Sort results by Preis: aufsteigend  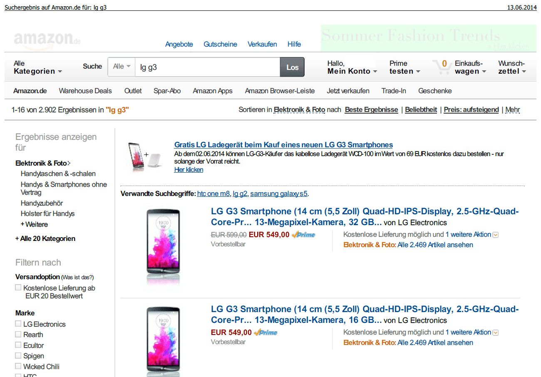click(x=471, y=110)
